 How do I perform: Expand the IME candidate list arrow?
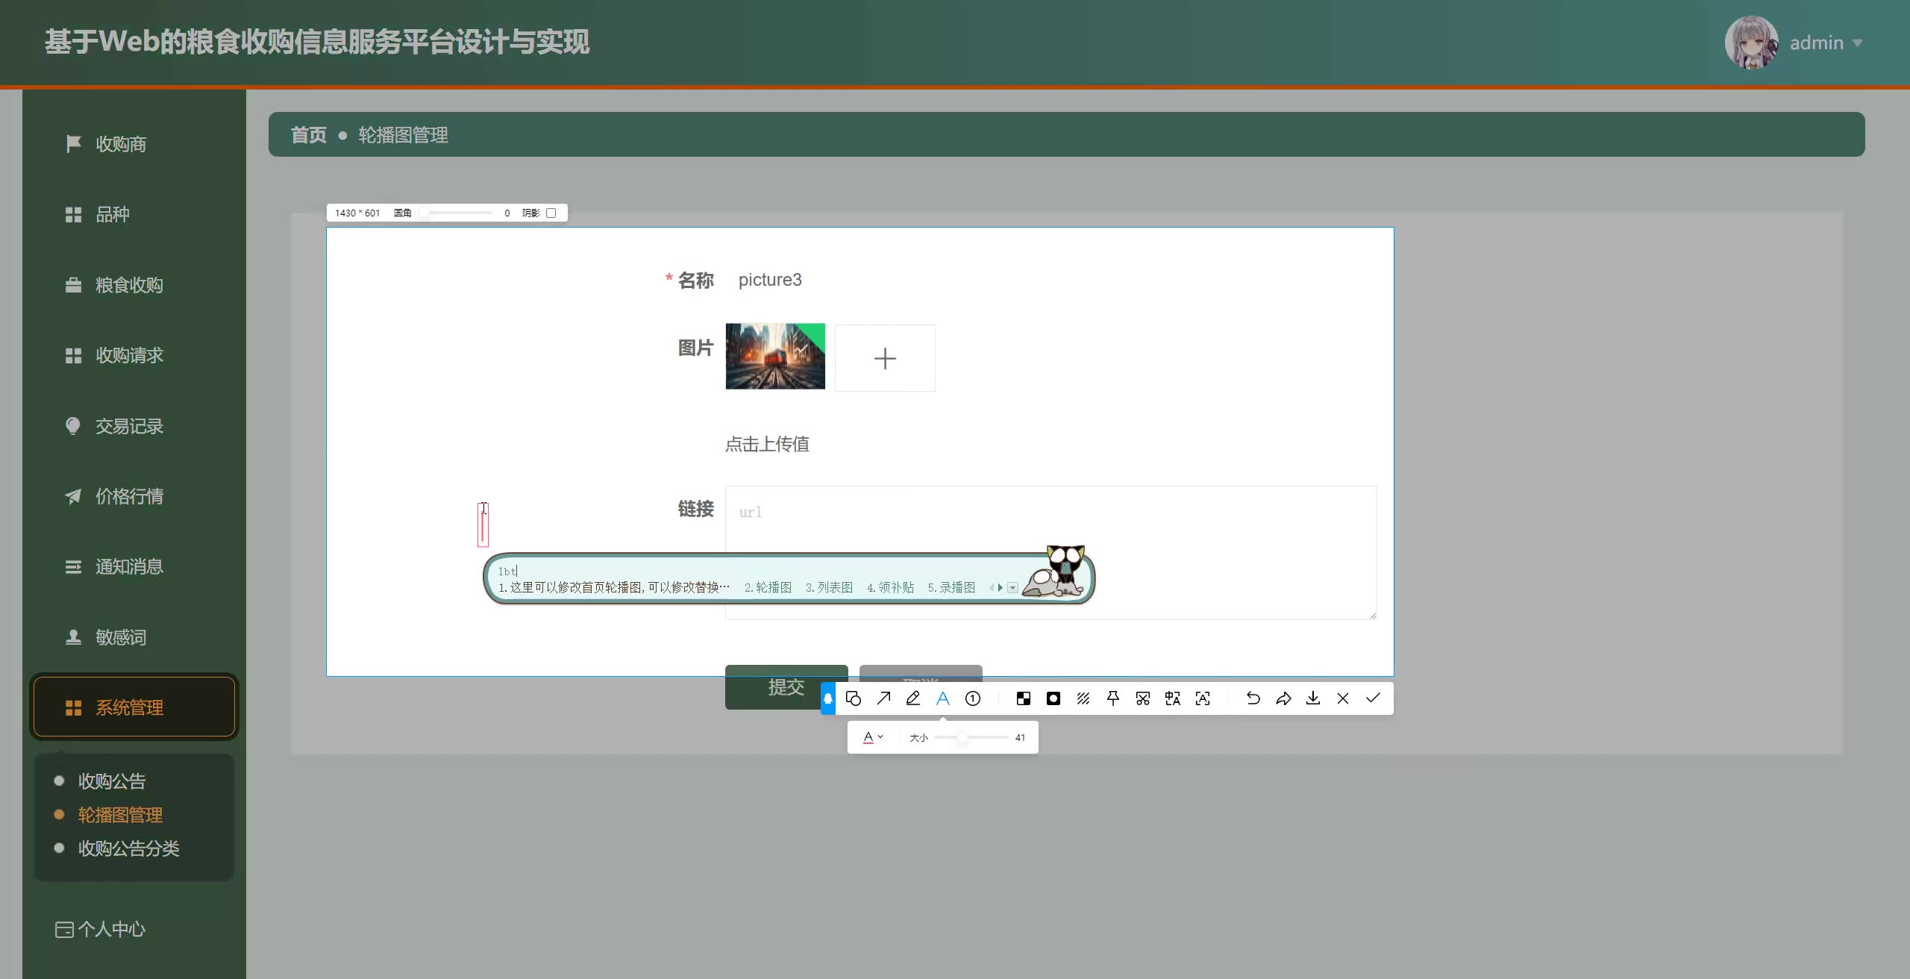[1012, 588]
